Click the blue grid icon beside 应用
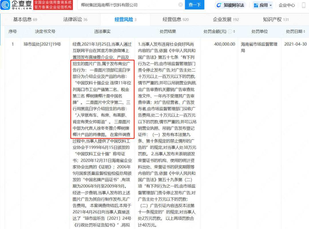This screenshot has height=229, width=309. tap(256, 5)
